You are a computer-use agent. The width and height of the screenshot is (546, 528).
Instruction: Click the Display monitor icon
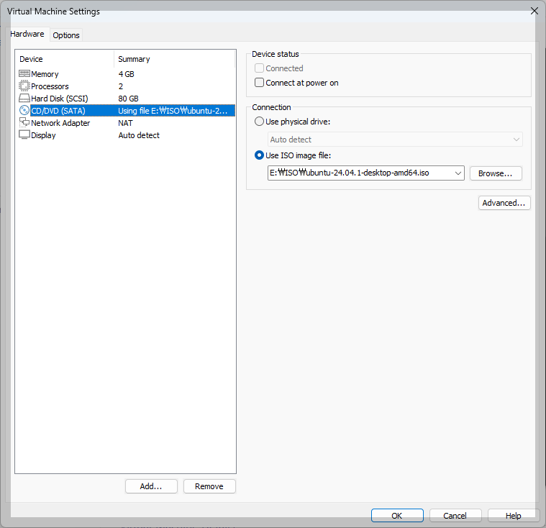[x=24, y=135]
